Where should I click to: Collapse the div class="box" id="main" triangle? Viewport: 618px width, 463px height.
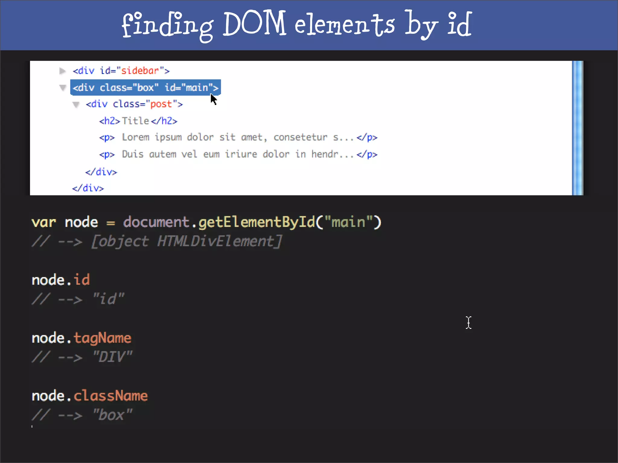click(63, 88)
